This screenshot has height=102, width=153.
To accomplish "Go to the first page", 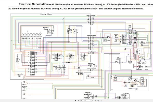I will tap(76, 100).
